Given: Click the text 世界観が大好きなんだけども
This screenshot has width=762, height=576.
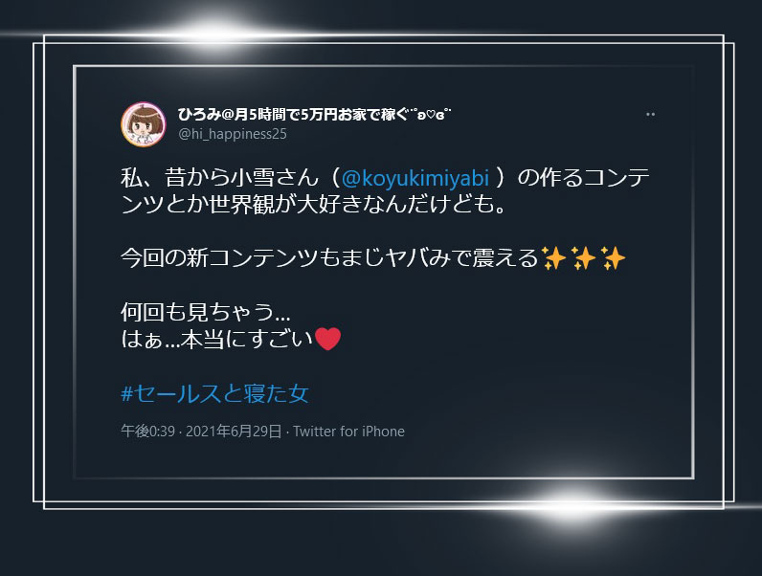Looking at the screenshot, I should pyautogui.click(x=358, y=205).
